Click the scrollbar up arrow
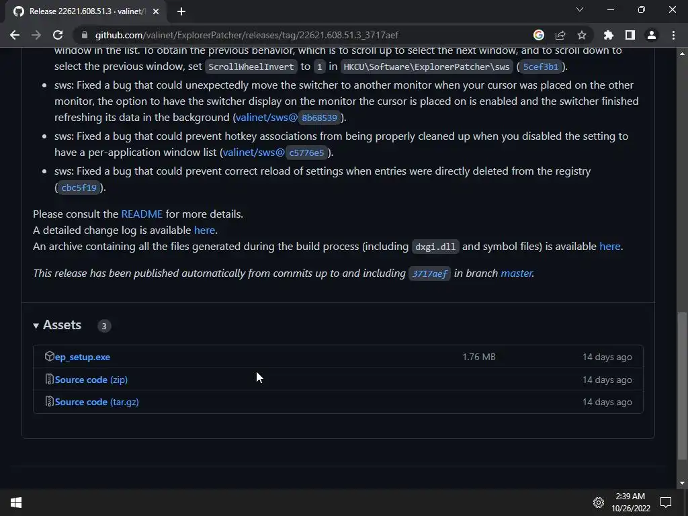688x516 pixels. (x=682, y=54)
